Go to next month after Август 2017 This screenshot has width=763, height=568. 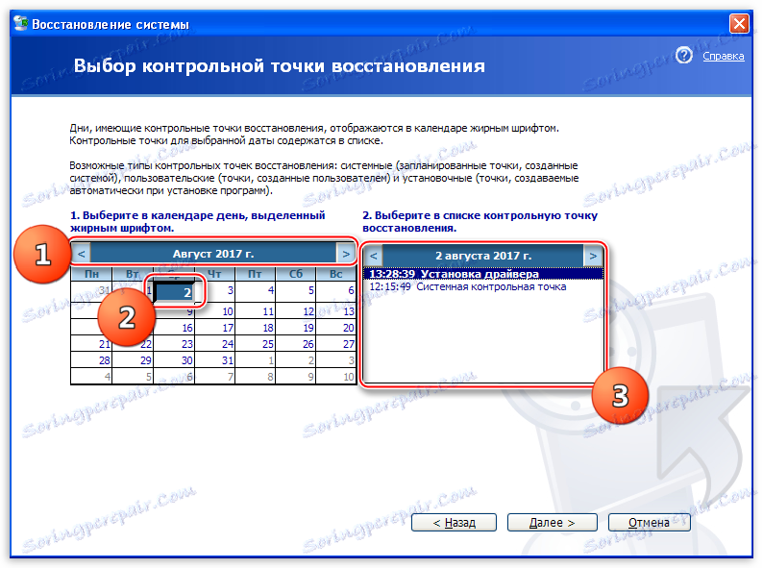point(346,254)
